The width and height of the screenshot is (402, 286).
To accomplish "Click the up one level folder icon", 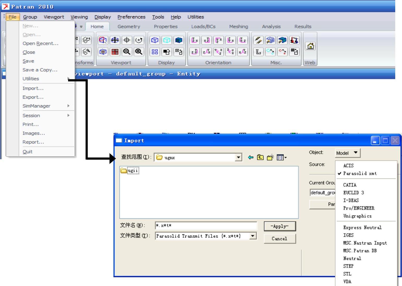I will (260, 157).
